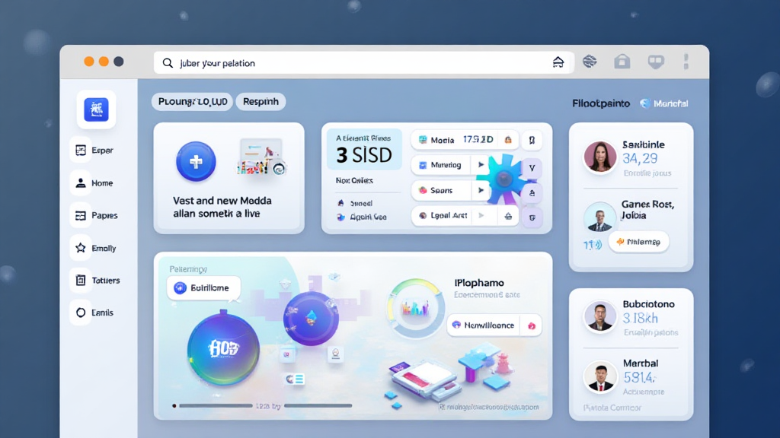Open the Home sidebar item
This screenshot has width=780, height=438.
[93, 183]
